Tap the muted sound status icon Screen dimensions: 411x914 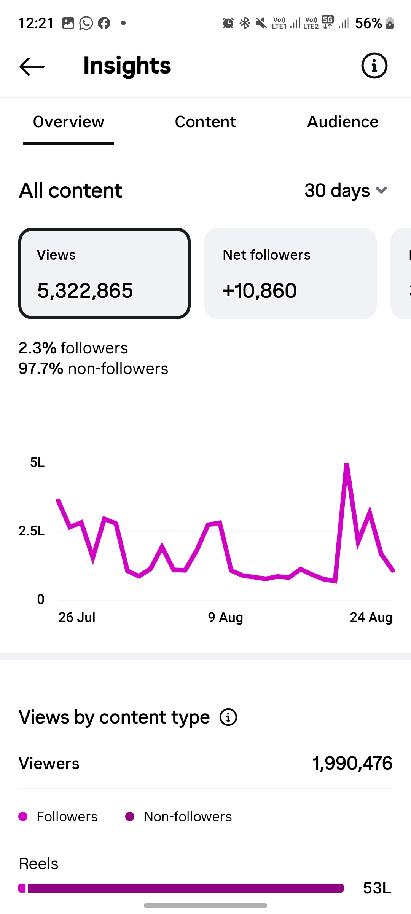261,23
